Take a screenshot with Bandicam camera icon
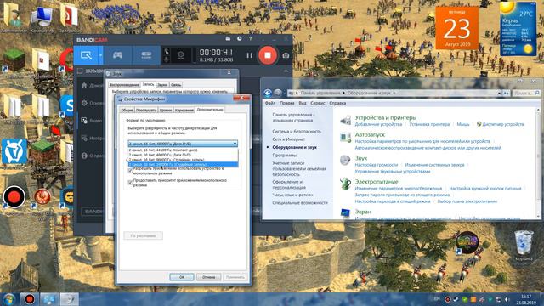 [286, 55]
